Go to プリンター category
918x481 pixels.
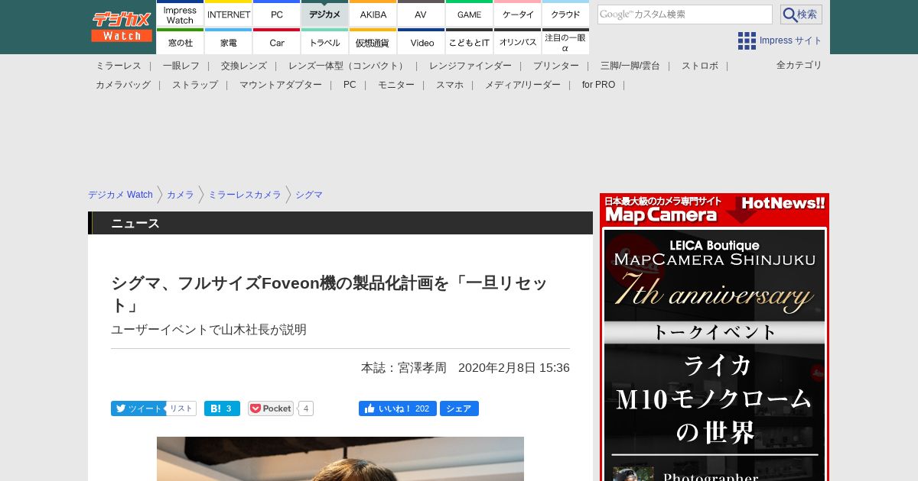click(556, 66)
